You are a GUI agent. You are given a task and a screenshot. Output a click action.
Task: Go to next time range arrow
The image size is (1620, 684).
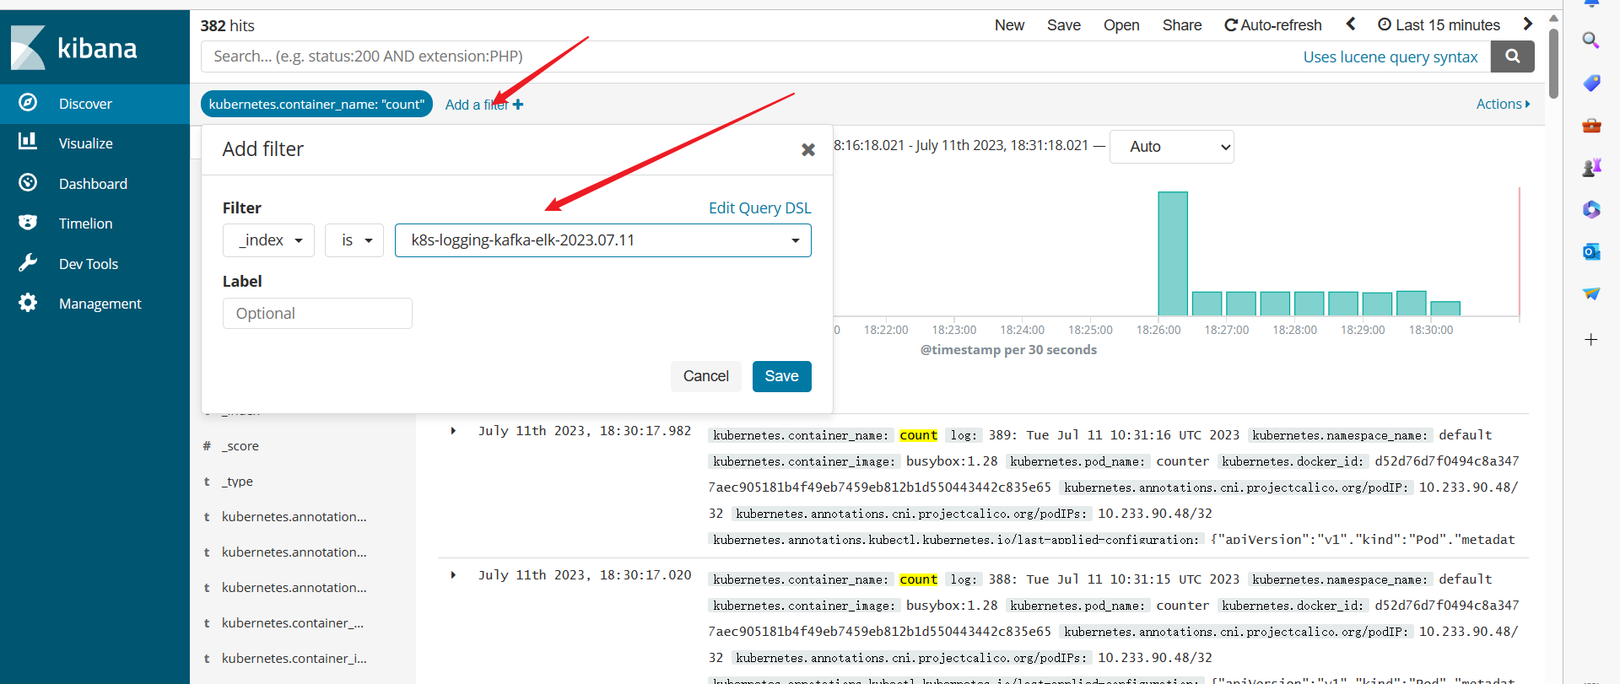click(1527, 24)
